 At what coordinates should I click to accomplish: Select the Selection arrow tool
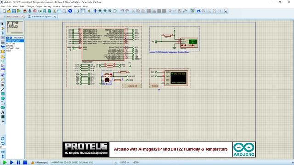3,24
